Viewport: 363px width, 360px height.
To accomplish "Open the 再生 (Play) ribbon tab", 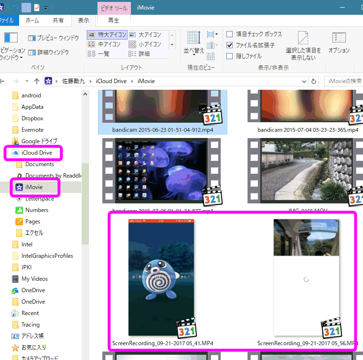I will click(114, 21).
